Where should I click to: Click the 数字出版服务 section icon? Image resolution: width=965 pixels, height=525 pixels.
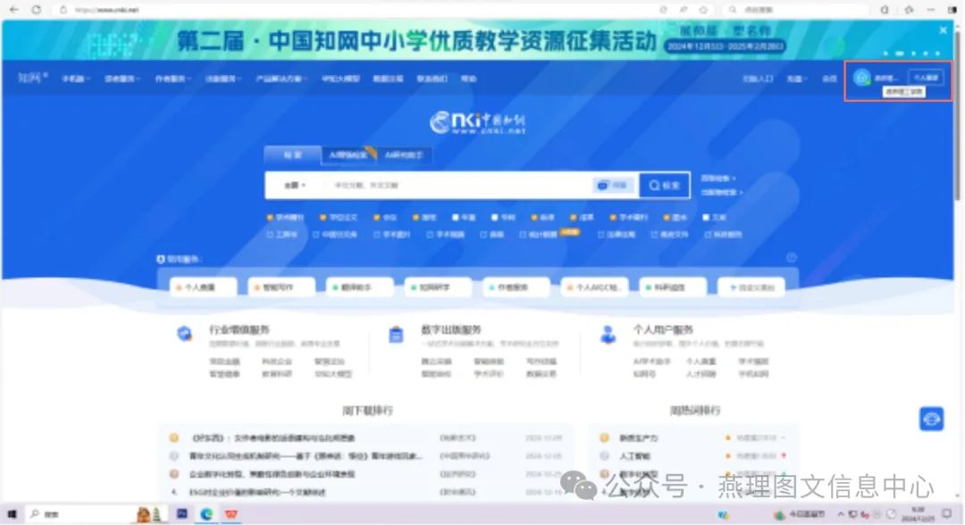point(396,334)
